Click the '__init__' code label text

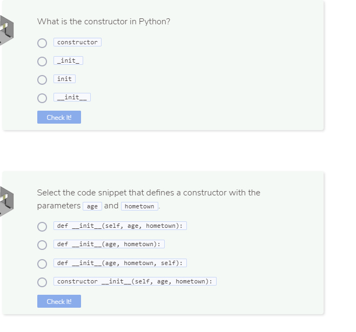72,97
